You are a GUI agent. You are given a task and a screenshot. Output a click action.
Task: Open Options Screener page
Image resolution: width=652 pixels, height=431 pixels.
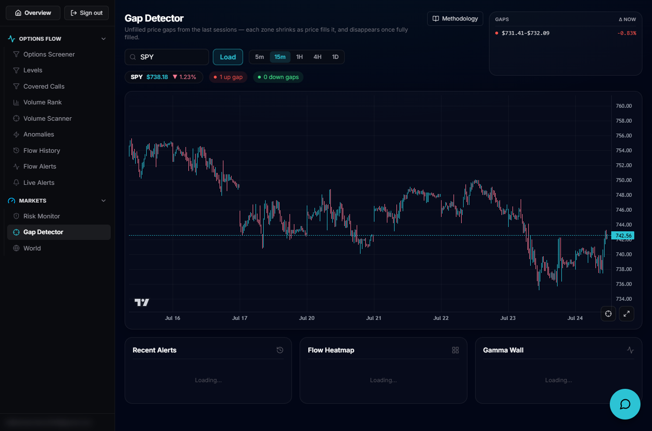tap(59, 55)
